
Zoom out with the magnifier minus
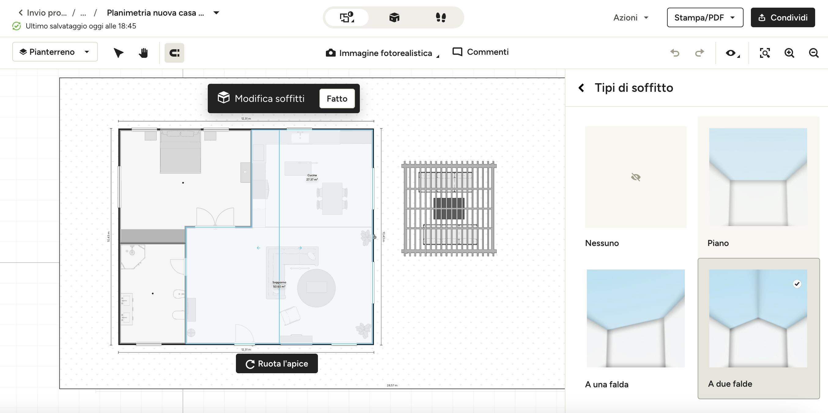pos(814,53)
